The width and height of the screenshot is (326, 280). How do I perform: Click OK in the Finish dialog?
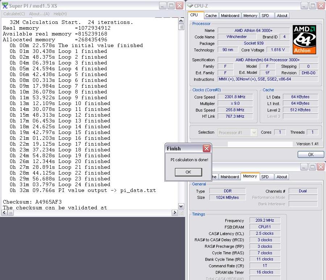coord(188,172)
